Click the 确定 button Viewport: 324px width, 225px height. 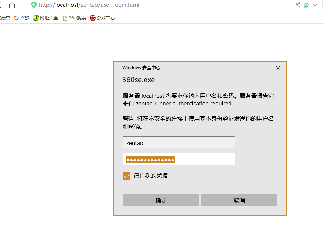[x=161, y=200]
